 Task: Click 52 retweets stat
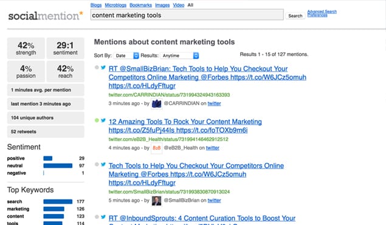click(46, 132)
